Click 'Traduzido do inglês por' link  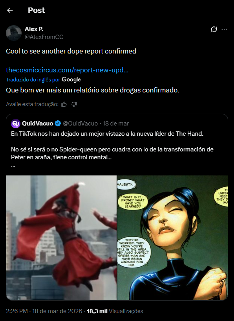coord(33,79)
